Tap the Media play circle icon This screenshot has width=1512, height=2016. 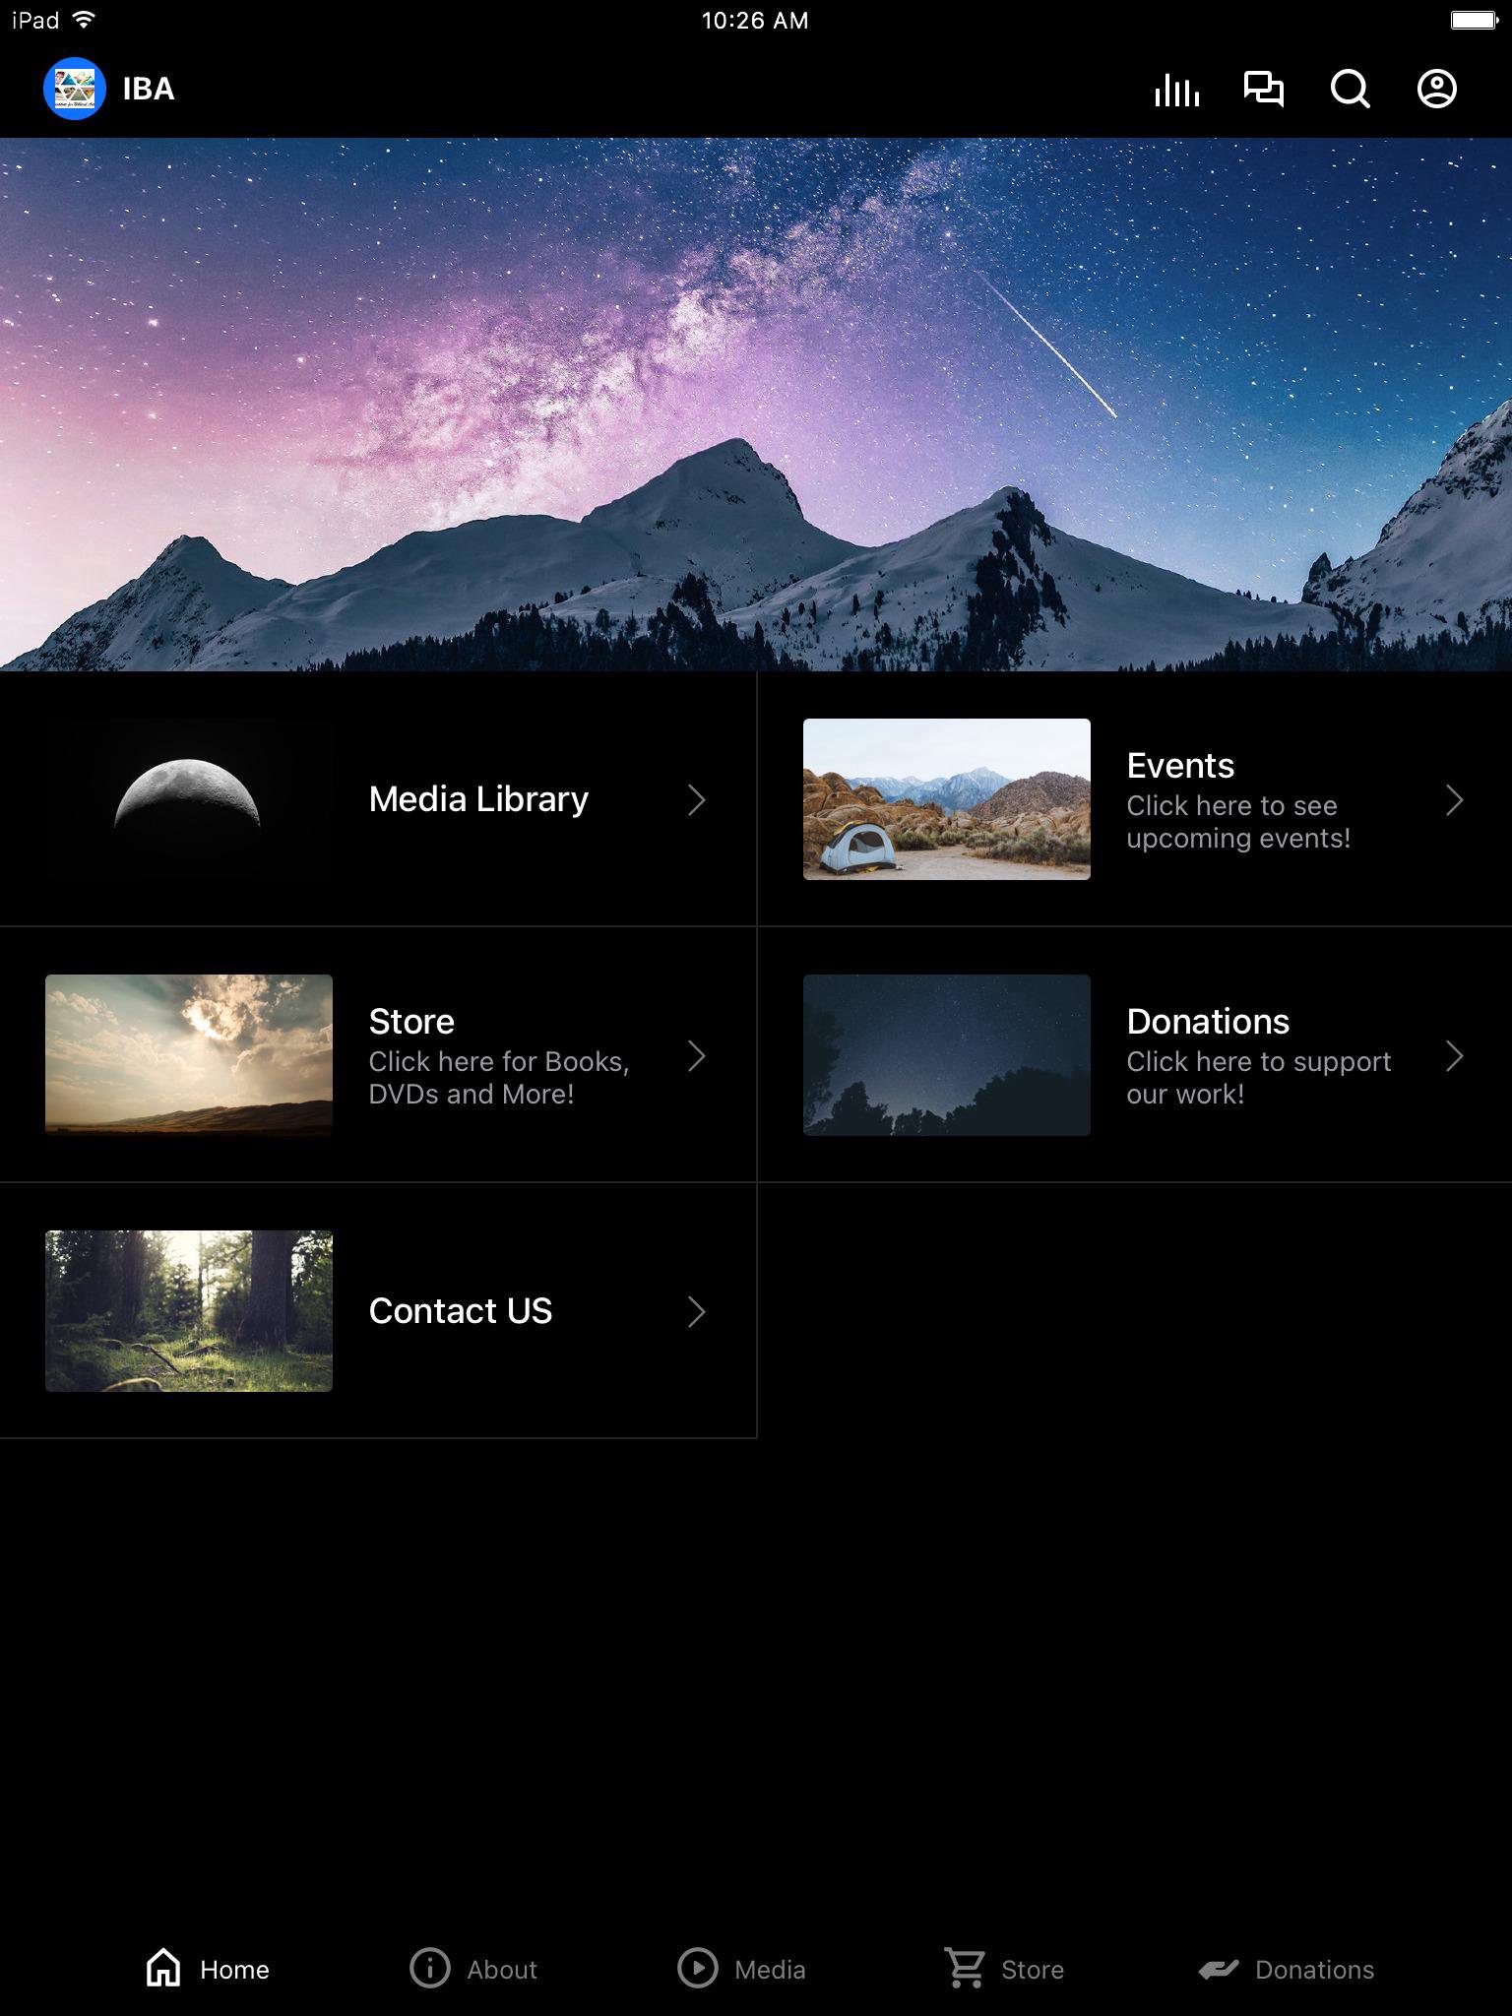pos(697,1969)
